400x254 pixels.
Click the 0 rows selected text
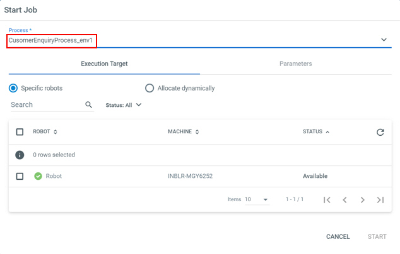click(54, 155)
